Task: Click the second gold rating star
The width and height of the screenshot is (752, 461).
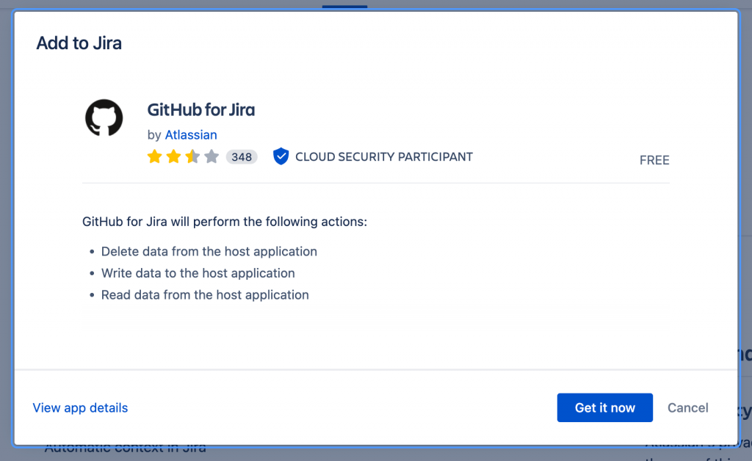Action: (173, 156)
